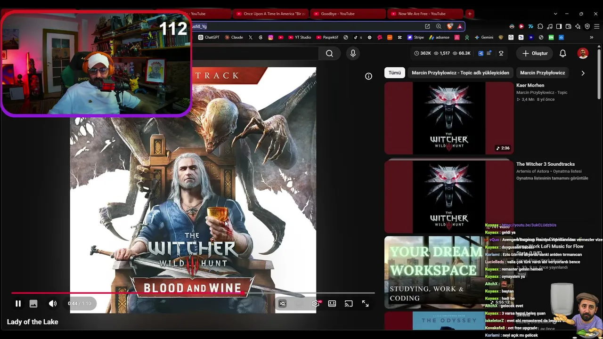
Task: Click the Brave Shields lion icon
Action: pos(450,26)
